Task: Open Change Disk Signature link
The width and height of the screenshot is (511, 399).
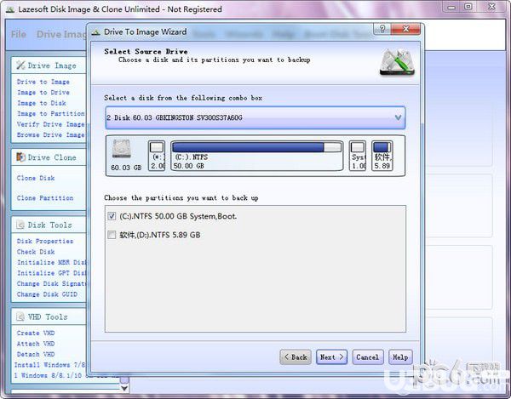Action: (51, 284)
